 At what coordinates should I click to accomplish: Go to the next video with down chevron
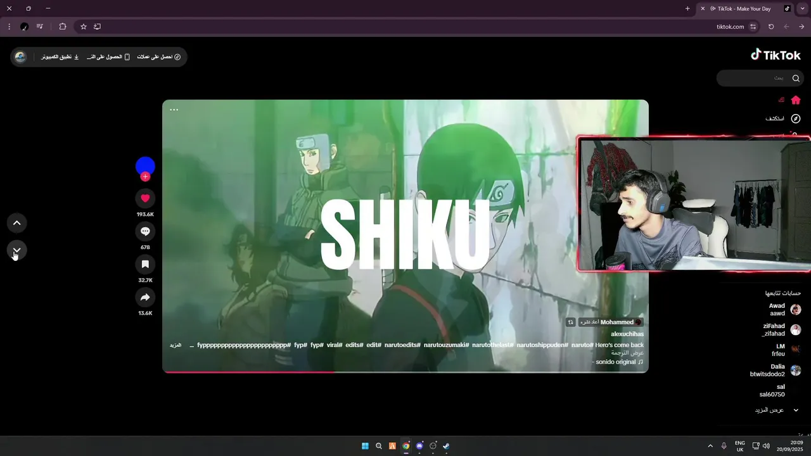17,251
